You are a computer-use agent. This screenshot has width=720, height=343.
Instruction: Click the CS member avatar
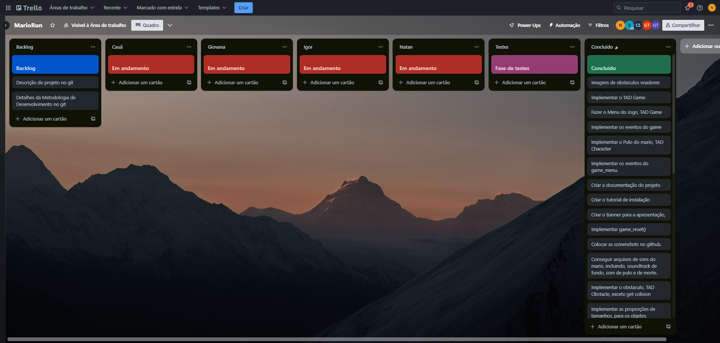[x=638, y=25]
